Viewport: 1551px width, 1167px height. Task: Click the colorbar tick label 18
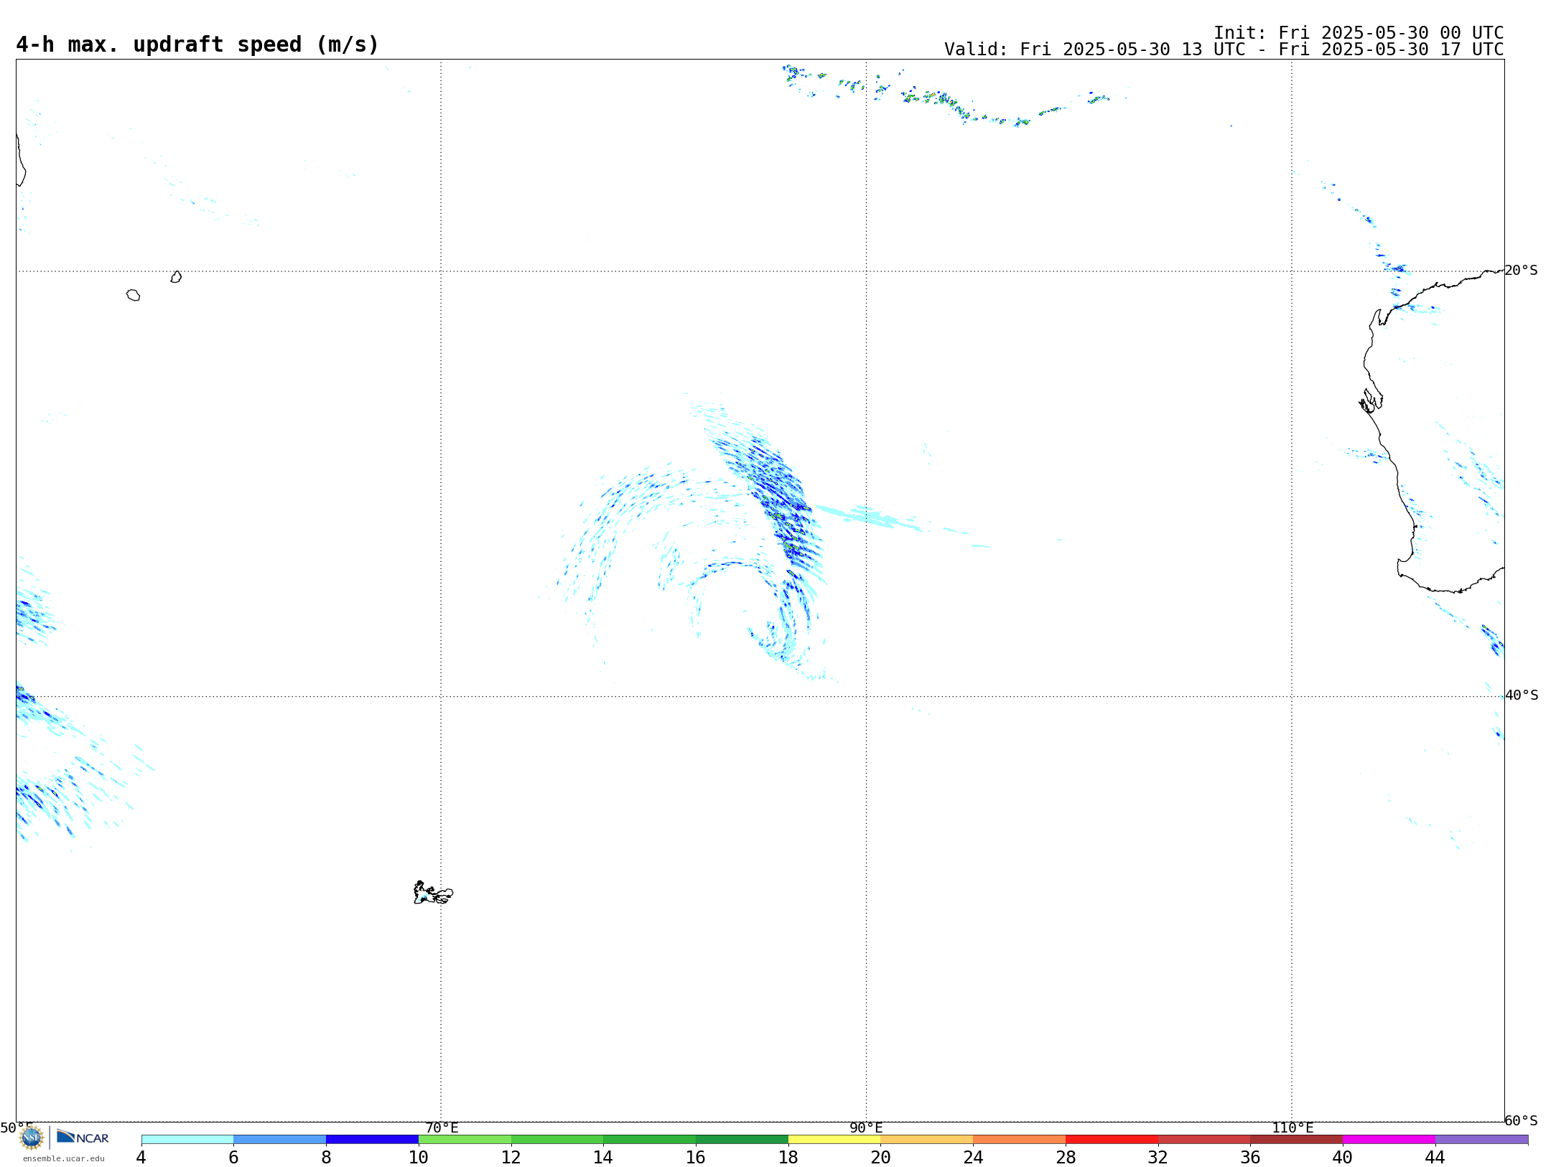tap(788, 1158)
